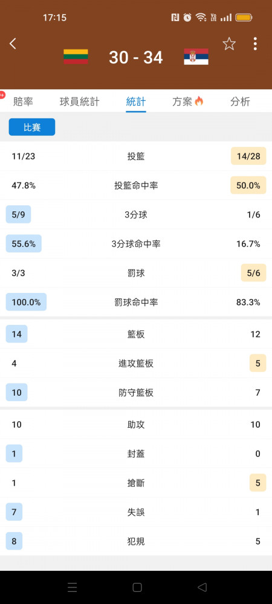Tap the 30 - 34 score text
Screen dimensions: 272x604
(x=135, y=57)
